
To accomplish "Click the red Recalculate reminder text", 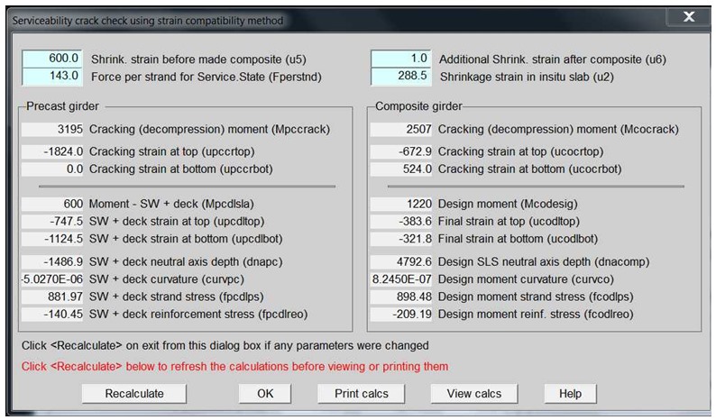I will 234,367.
